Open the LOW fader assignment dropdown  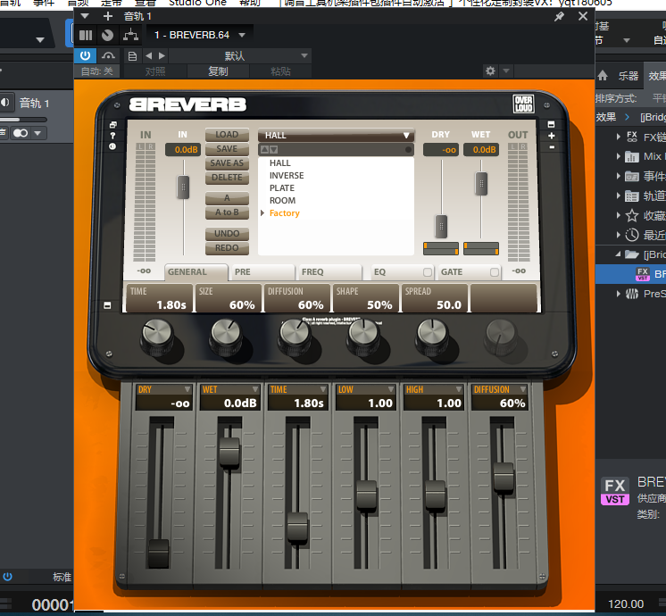pyautogui.click(x=391, y=389)
